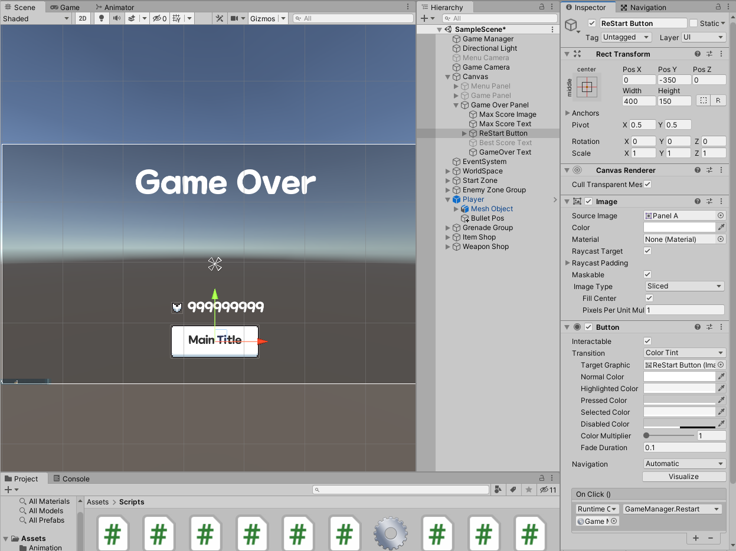Viewport: 736px width, 551px height.
Task: Collapse the SampleScene tree root
Action: (x=440, y=29)
